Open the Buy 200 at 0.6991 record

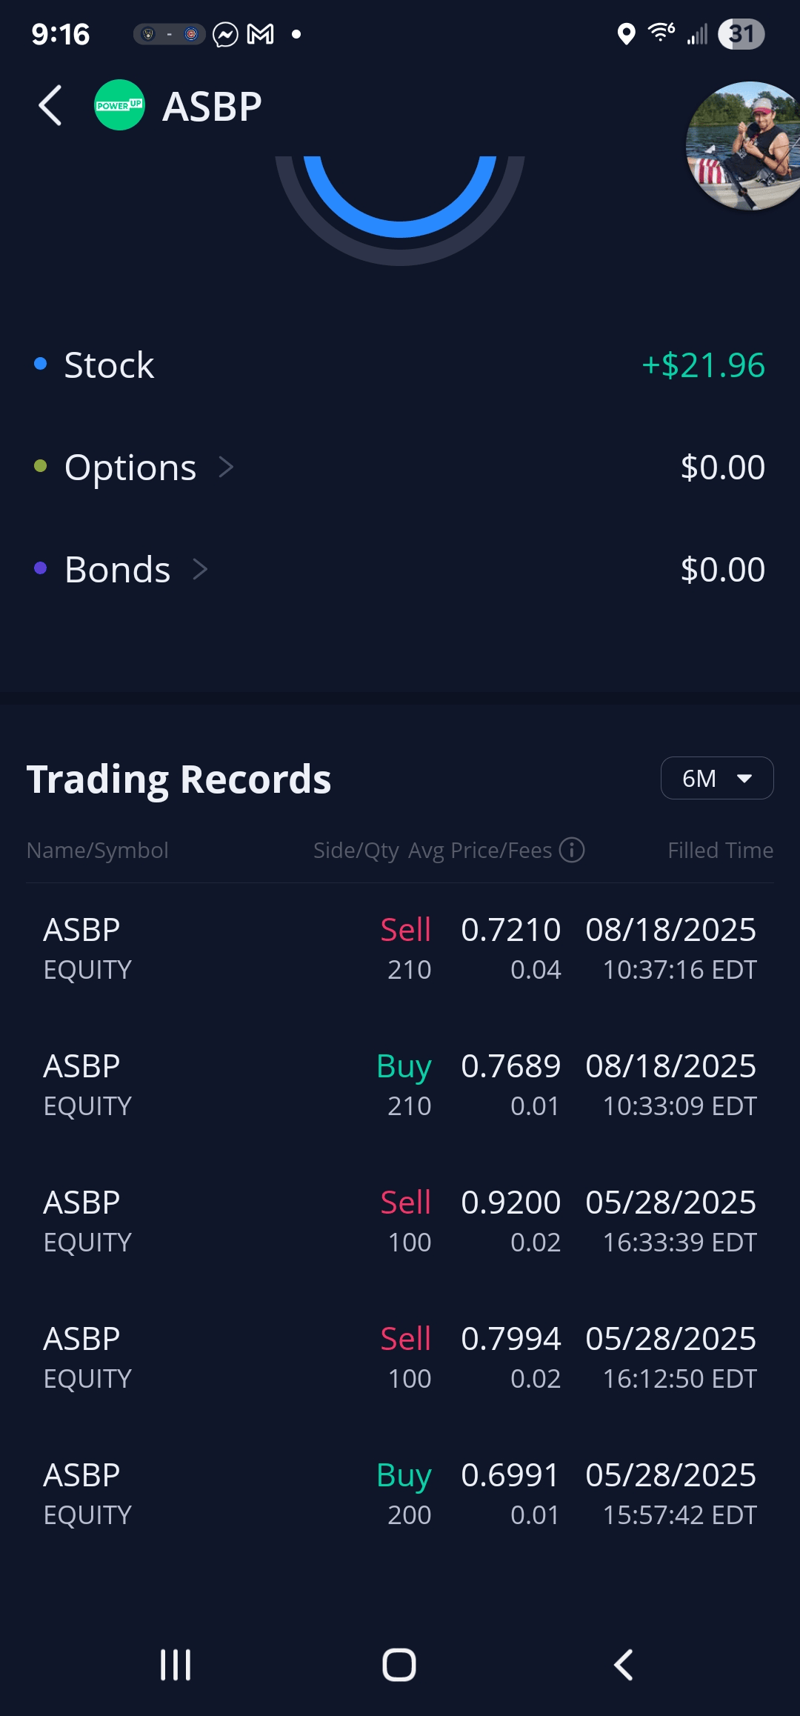[x=400, y=1494]
